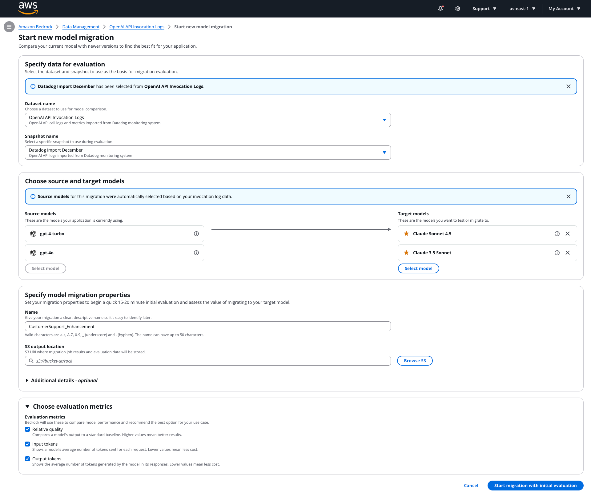Collapse the Choose evaluation metrics section
Viewport: 591px width, 492px height.
(27, 407)
